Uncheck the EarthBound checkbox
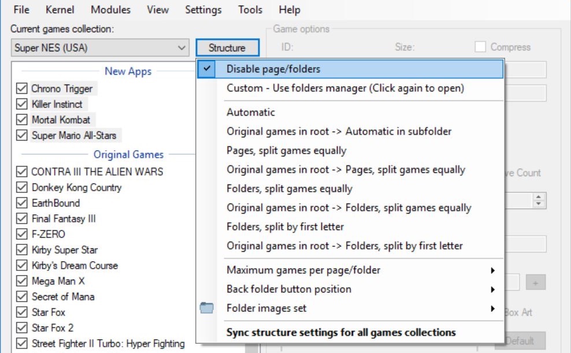This screenshot has height=353, width=571. click(22, 203)
